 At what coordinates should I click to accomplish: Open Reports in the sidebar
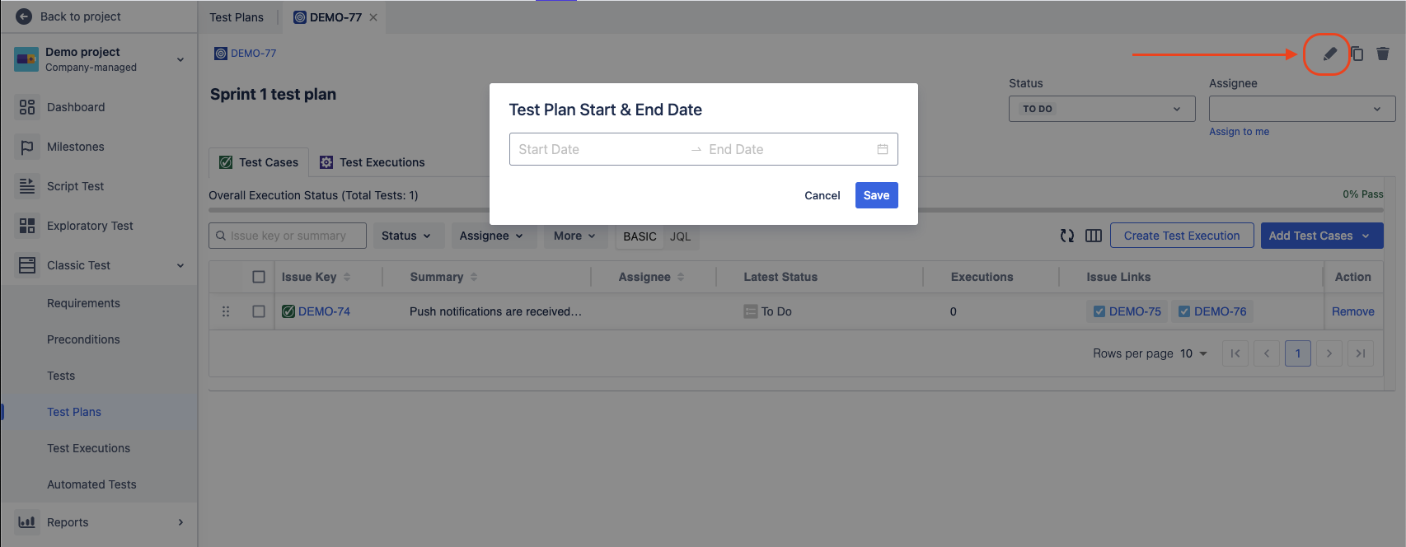click(68, 522)
